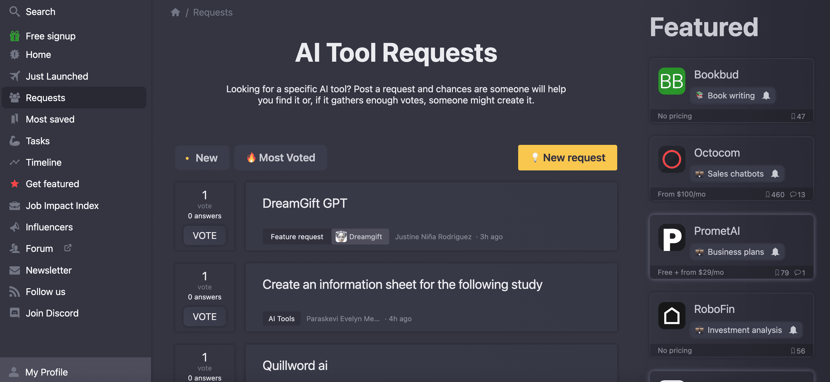The width and height of the screenshot is (830, 382).
Task: Vote for DreamGift GPT request
Action: pos(205,235)
